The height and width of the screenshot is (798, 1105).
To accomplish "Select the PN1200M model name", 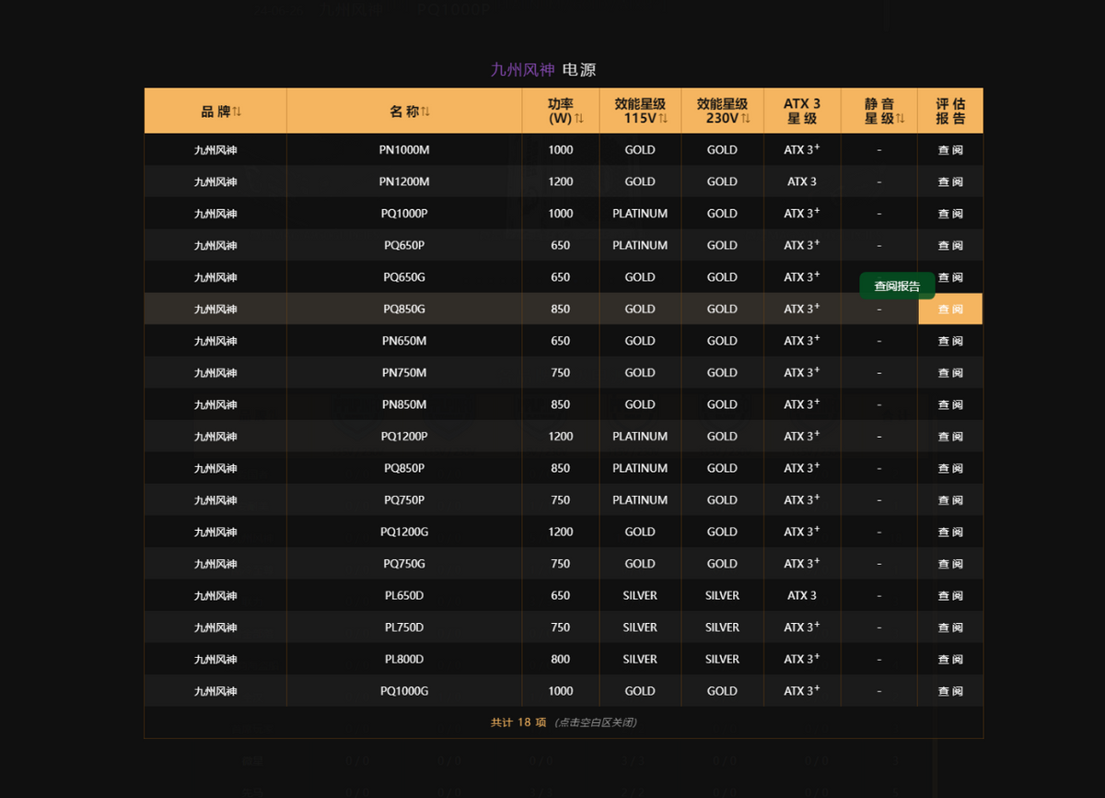I will pyautogui.click(x=404, y=182).
